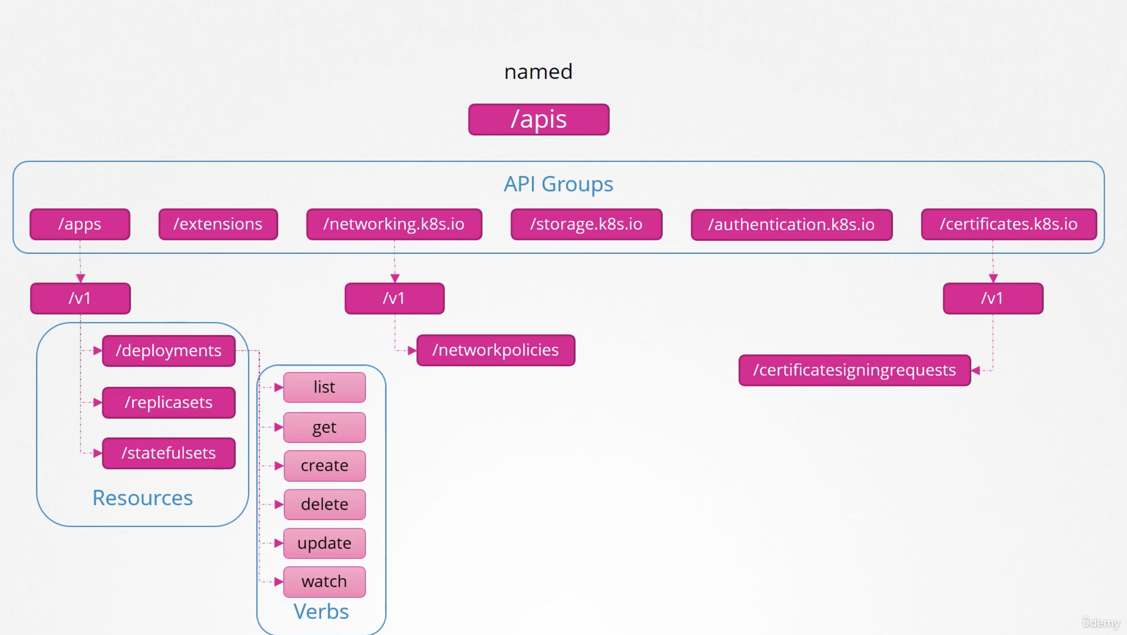Click the watch verb box
Image resolution: width=1127 pixels, height=635 pixels.
tap(324, 581)
